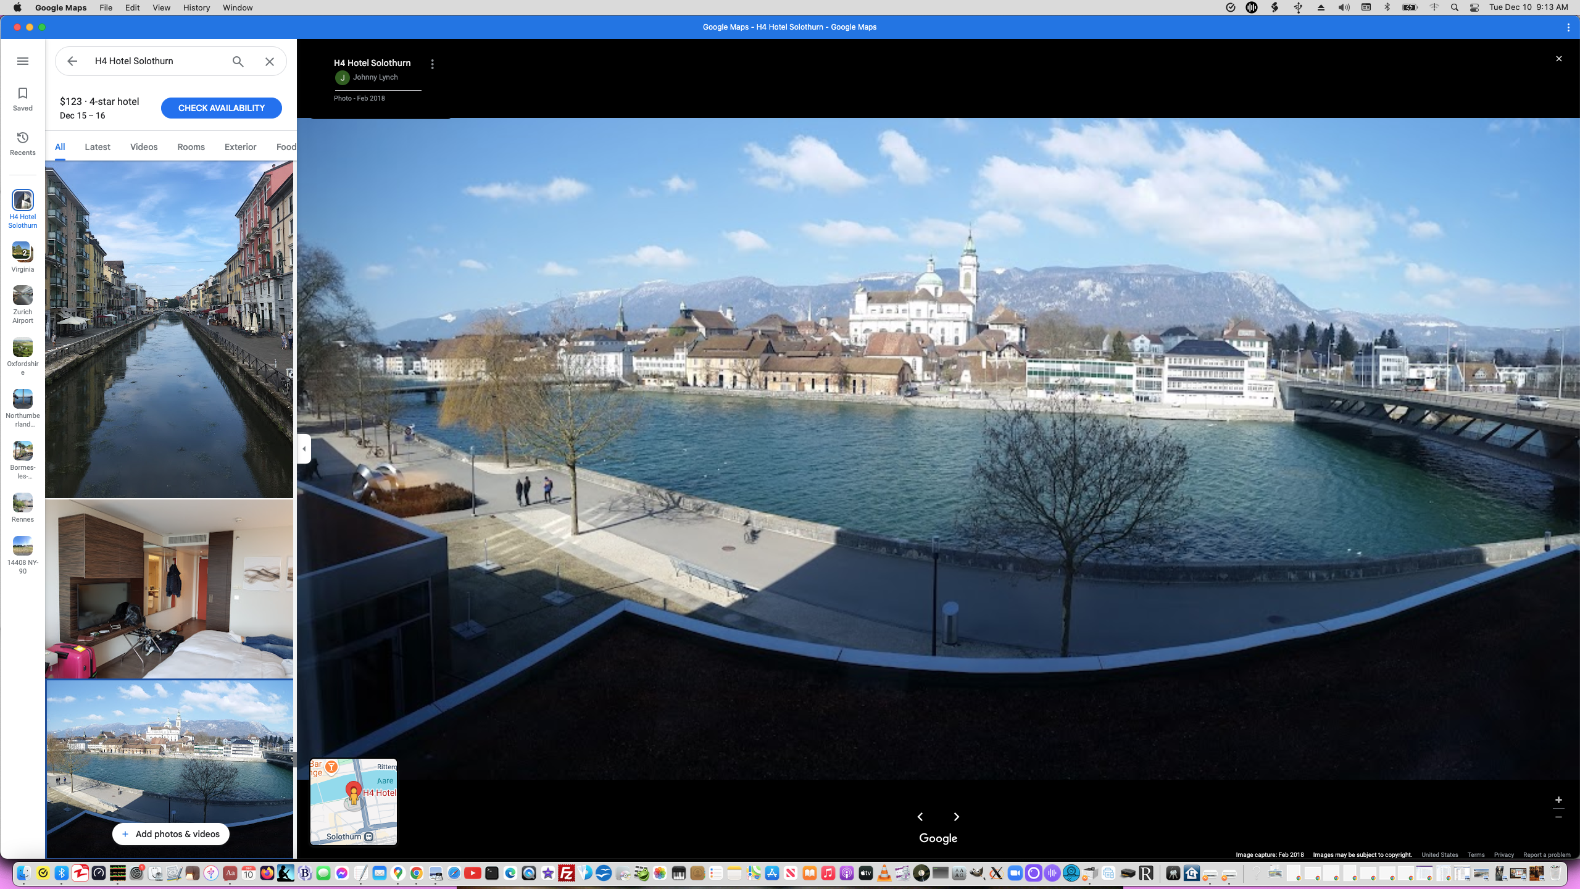This screenshot has width=1580, height=889.
Task: Show next photo with right chevron
Action: tap(957, 817)
